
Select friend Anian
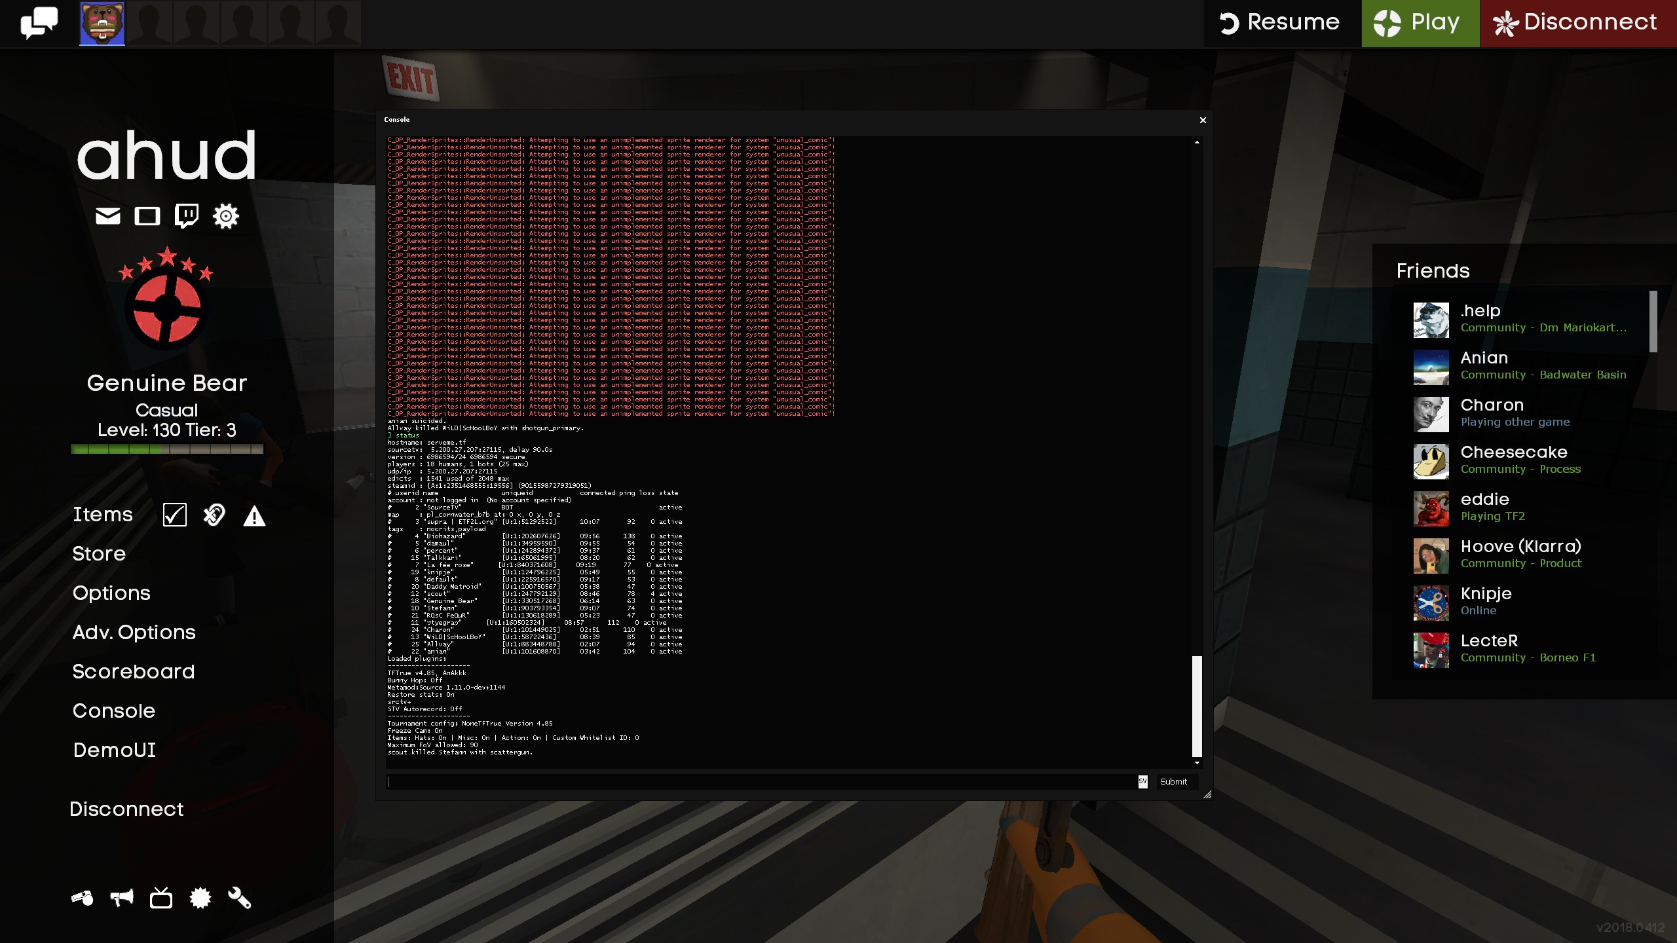point(1530,367)
